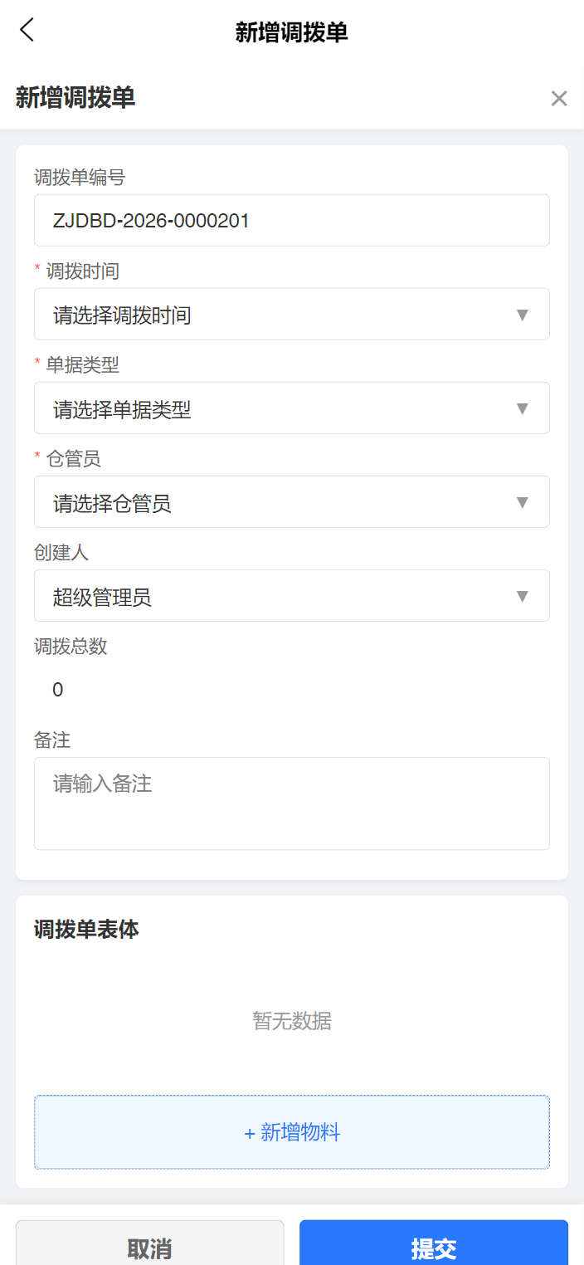The height and width of the screenshot is (1265, 584).
Task: Click into the 请输入备注 text area
Action: click(x=291, y=803)
